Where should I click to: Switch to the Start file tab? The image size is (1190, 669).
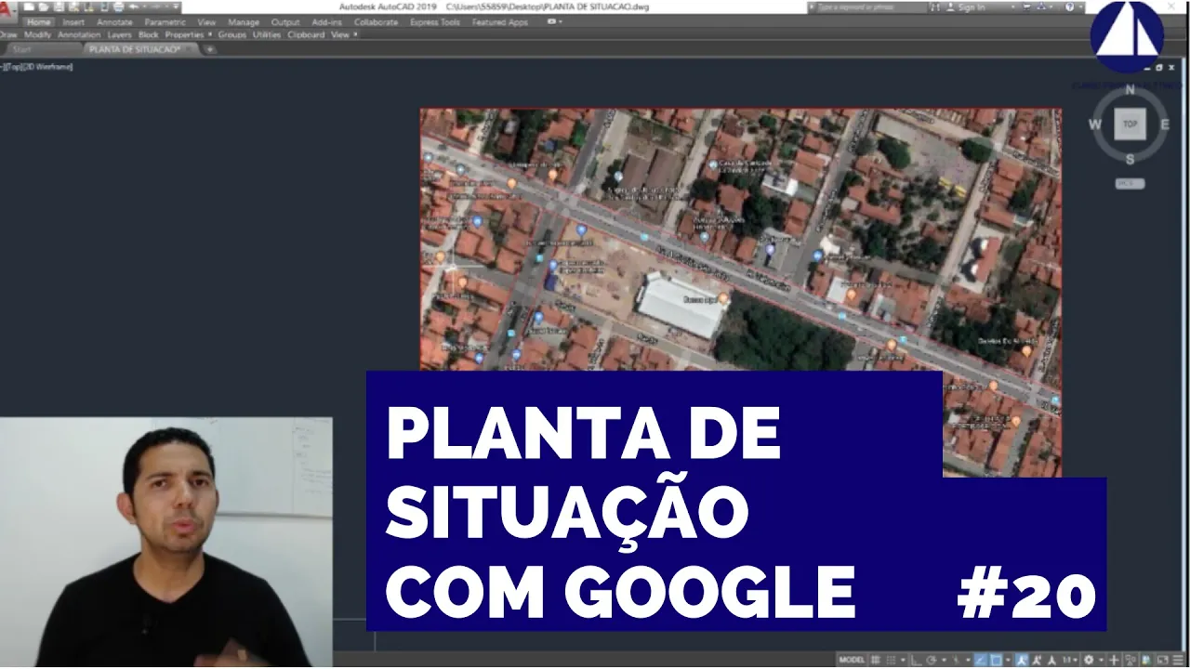[21, 49]
